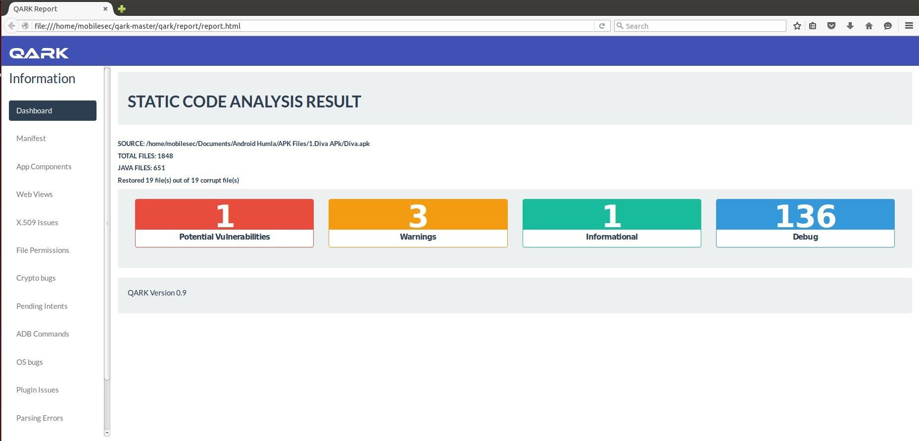The image size is (919, 441).
Task: Select X.509 Issues in sidebar
Action: point(37,222)
